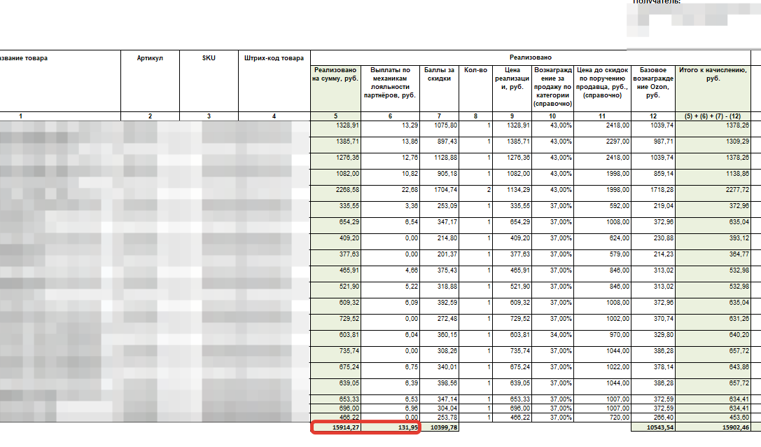Click the Артикул column header
Screen dimensions: 761x447
[150, 59]
